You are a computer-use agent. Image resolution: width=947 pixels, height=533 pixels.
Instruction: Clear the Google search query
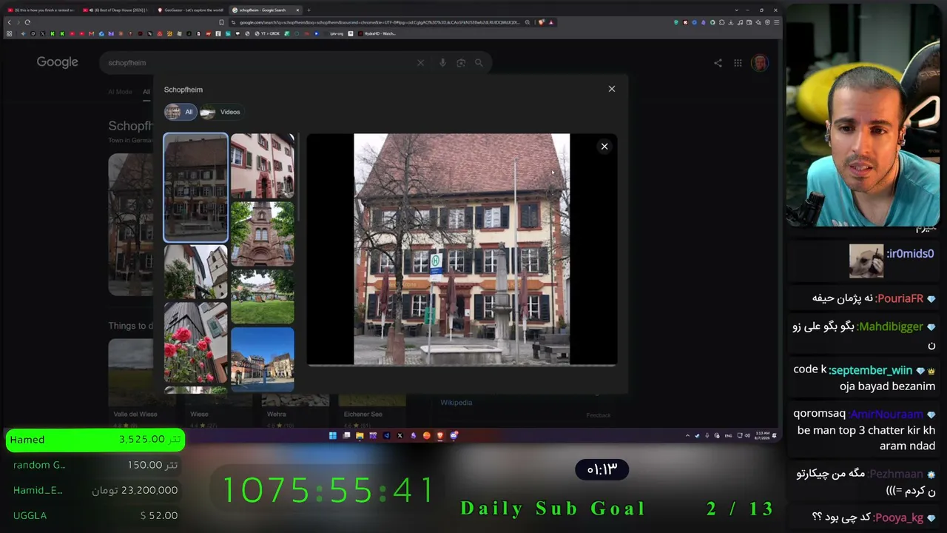point(421,63)
